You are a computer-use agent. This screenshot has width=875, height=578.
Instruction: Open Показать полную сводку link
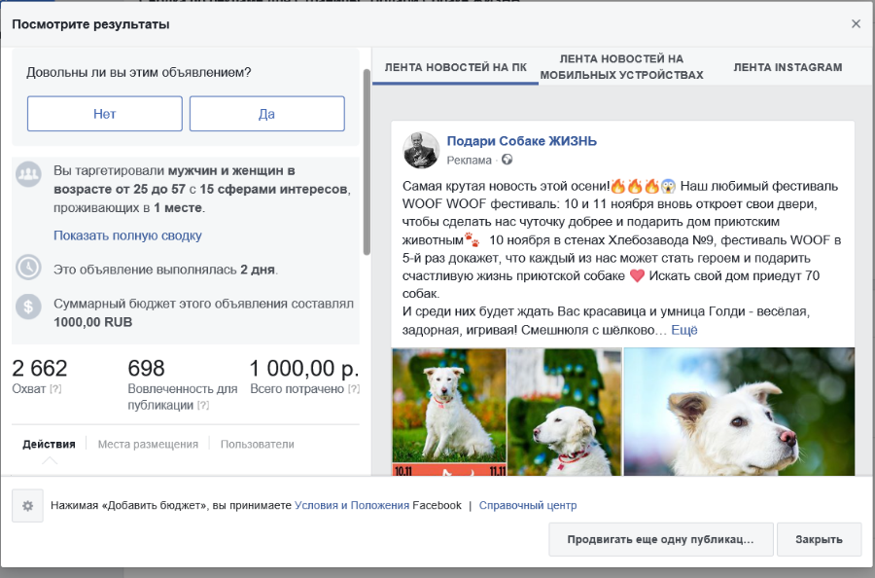[127, 235]
